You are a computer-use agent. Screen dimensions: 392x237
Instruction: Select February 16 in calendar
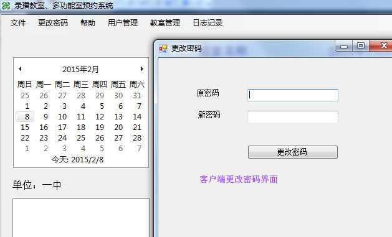pyautogui.click(x=44, y=128)
